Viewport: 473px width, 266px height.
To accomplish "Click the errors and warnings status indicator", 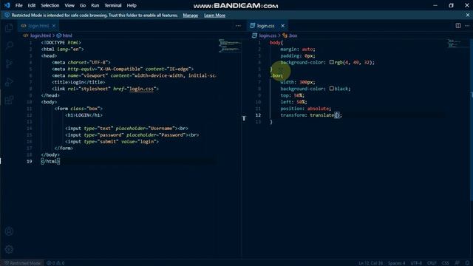I will pyautogui.click(x=55, y=263).
